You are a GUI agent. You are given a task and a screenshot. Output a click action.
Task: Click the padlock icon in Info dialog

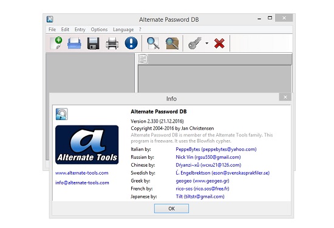pyautogui.click(x=62, y=114)
